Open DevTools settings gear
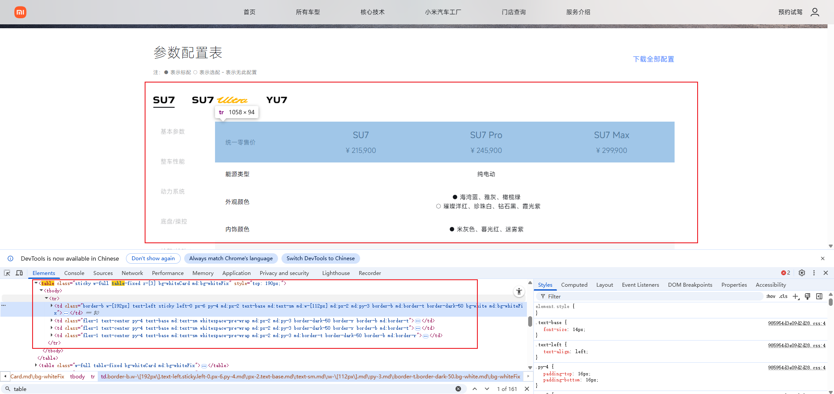This screenshot has width=834, height=394. click(802, 273)
